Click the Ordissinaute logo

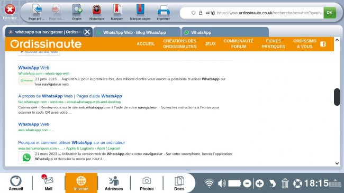pos(46,44)
